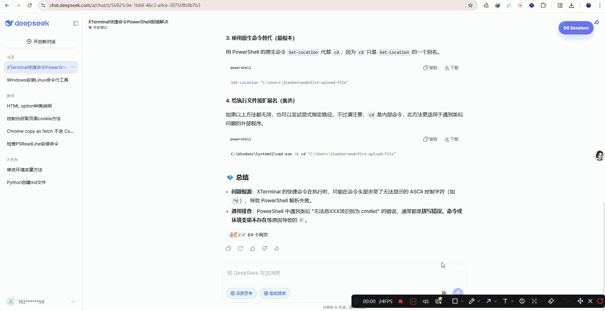605x311 pixels.
Task: Select the mosaic blur tool
Action: coord(534,301)
